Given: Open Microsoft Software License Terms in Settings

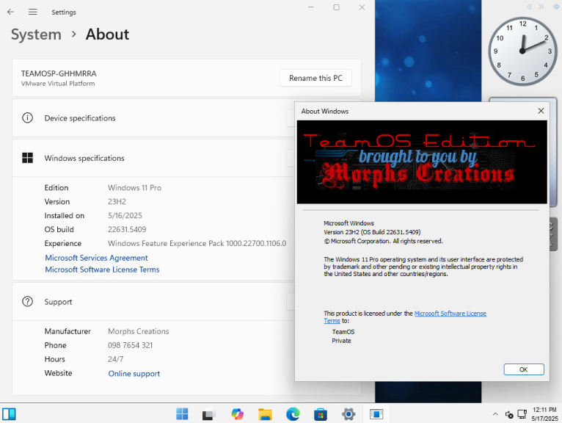Looking at the screenshot, I should click(x=102, y=270).
